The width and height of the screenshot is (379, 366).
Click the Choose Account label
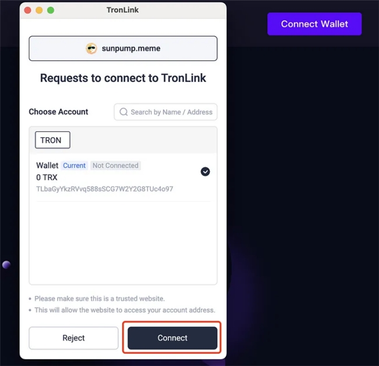pos(58,112)
